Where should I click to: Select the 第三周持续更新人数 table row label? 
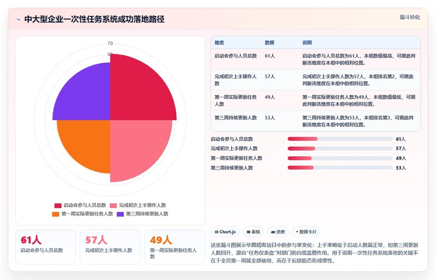point(236,118)
